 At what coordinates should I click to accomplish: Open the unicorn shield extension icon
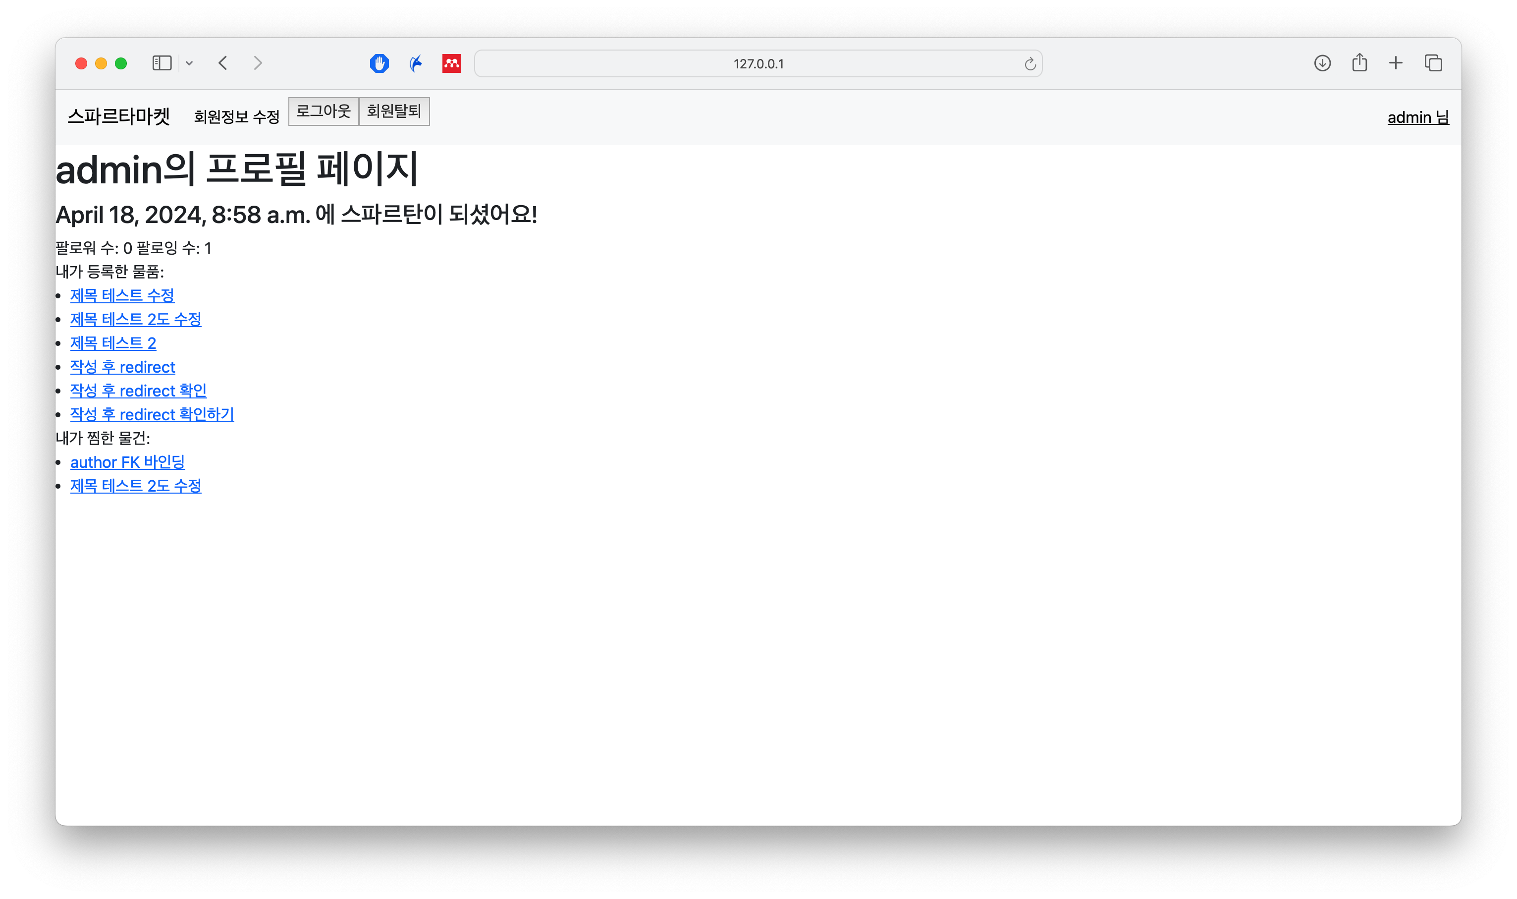(416, 63)
